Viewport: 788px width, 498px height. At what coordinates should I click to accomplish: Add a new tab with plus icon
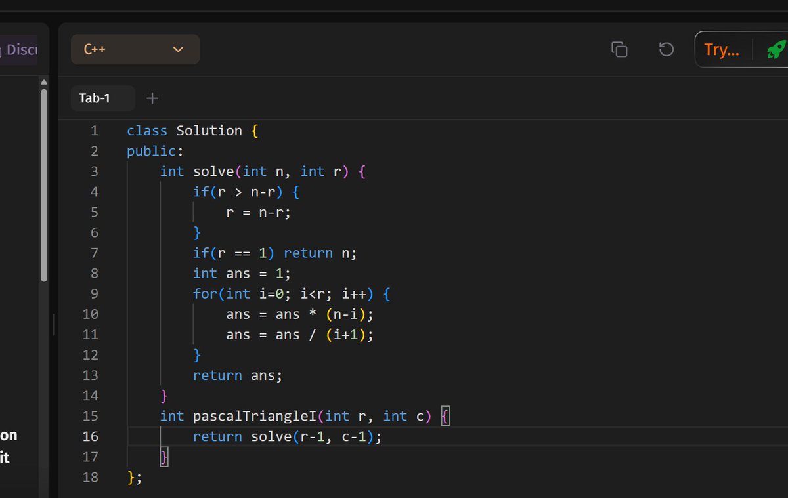[152, 98]
